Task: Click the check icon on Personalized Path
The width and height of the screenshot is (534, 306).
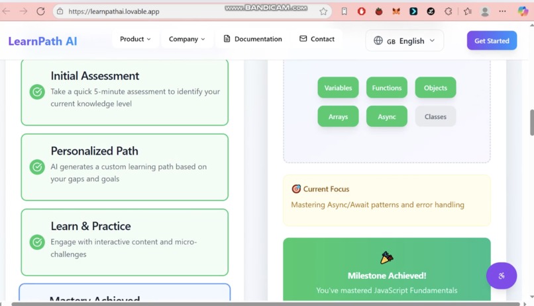Action: [37, 167]
